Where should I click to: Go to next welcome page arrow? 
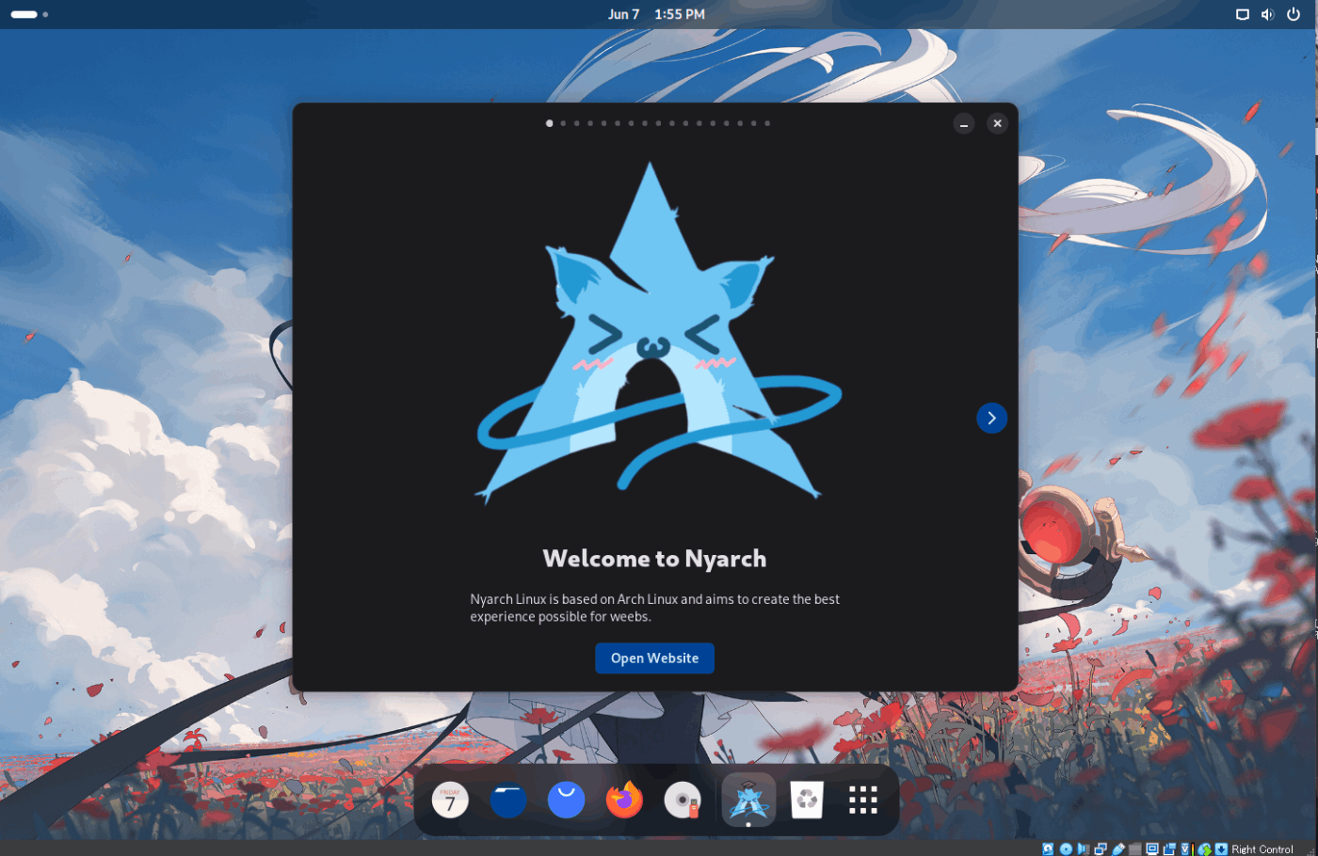pos(991,418)
